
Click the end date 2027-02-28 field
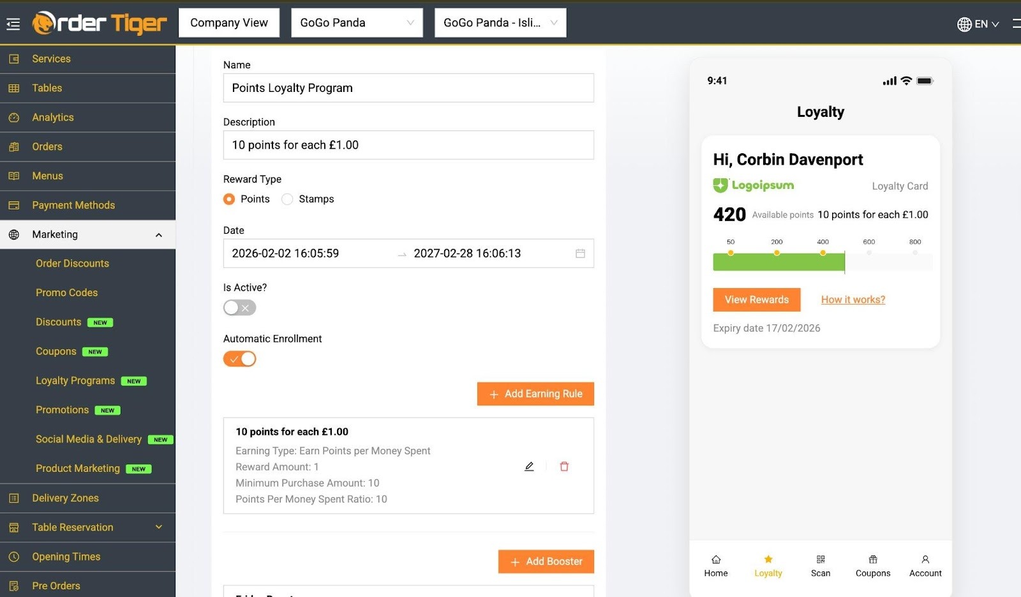pyautogui.click(x=467, y=253)
